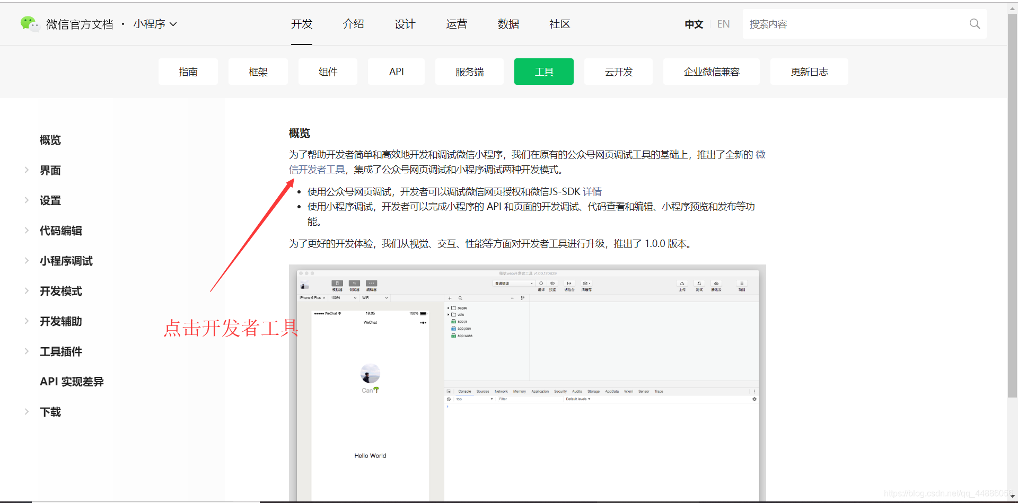Open the 云开发 section button
Image resolution: width=1018 pixels, height=503 pixels.
(619, 72)
